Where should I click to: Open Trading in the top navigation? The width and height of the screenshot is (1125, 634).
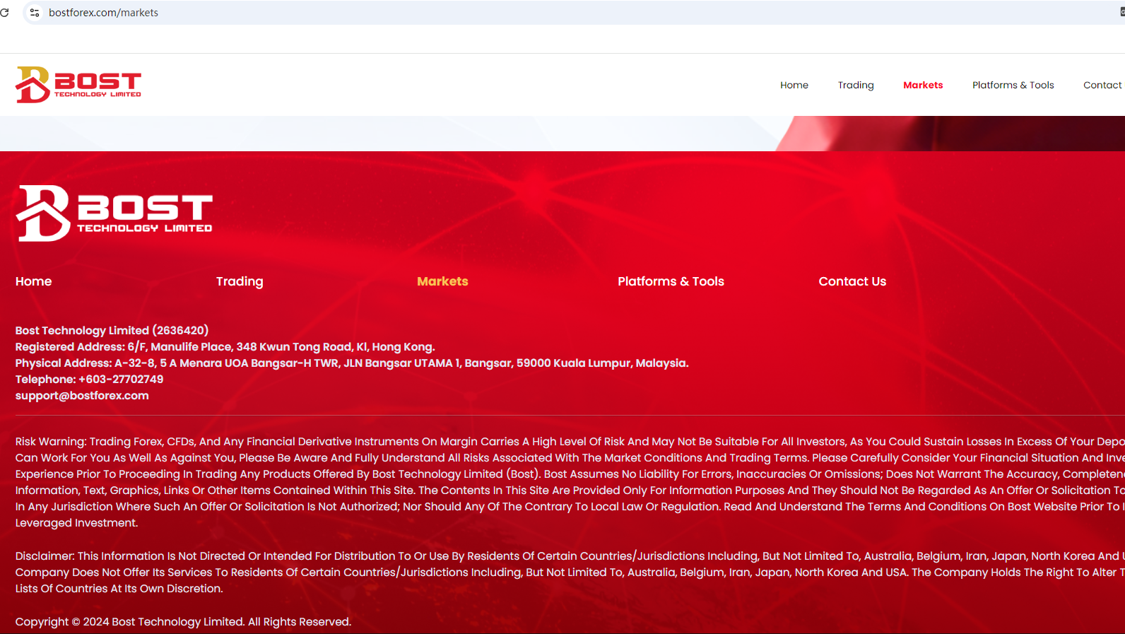point(856,85)
